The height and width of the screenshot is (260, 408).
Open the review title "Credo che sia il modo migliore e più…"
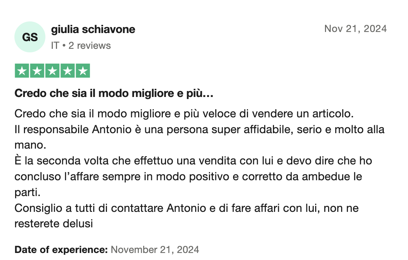tap(114, 94)
